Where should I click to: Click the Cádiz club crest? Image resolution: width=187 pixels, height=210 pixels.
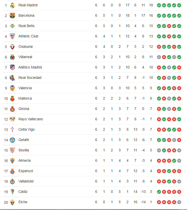point(12,192)
